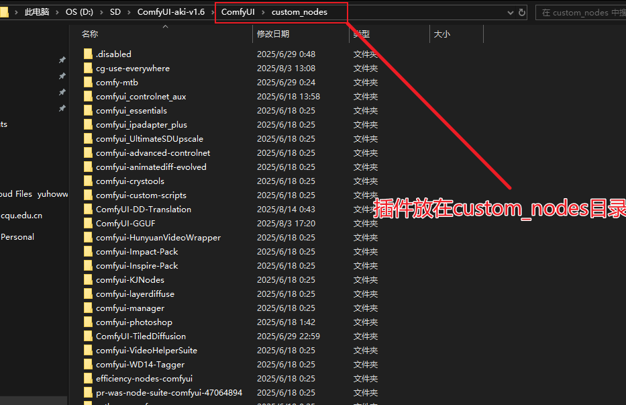Select the comfyui-Impact-Pack folder icon

click(89, 251)
